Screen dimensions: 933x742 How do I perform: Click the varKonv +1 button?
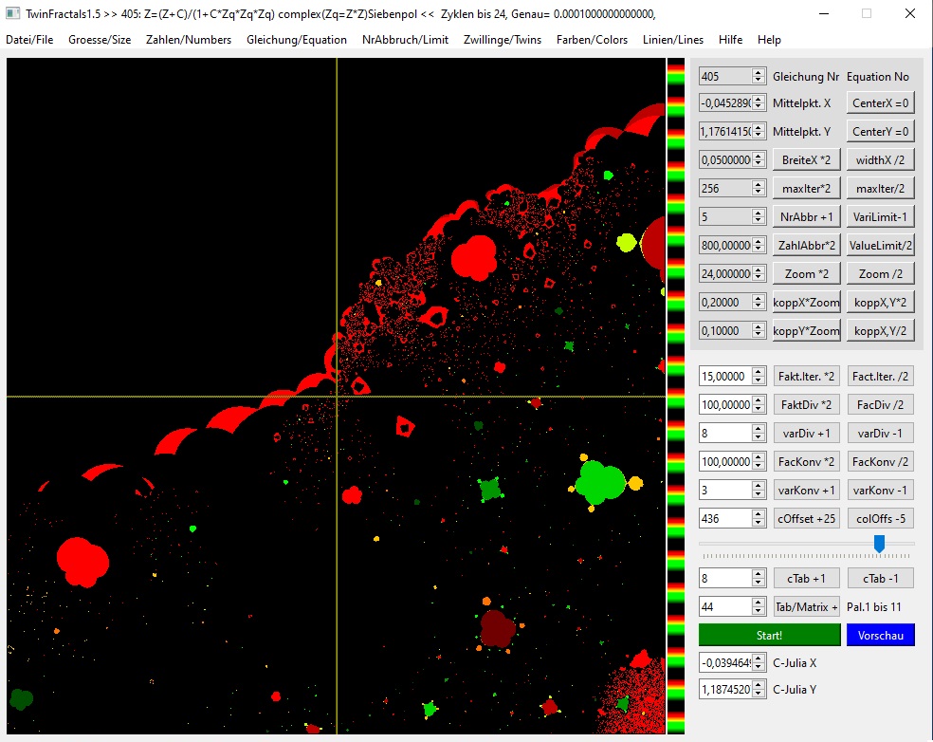pos(806,491)
